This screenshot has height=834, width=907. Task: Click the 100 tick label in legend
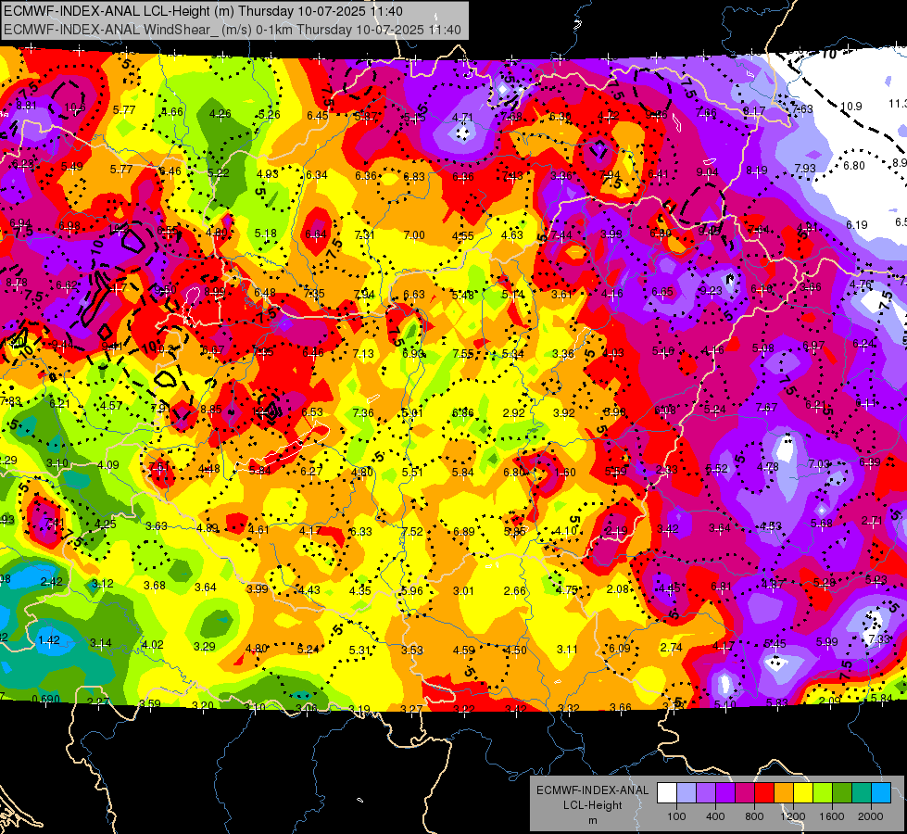point(676,816)
